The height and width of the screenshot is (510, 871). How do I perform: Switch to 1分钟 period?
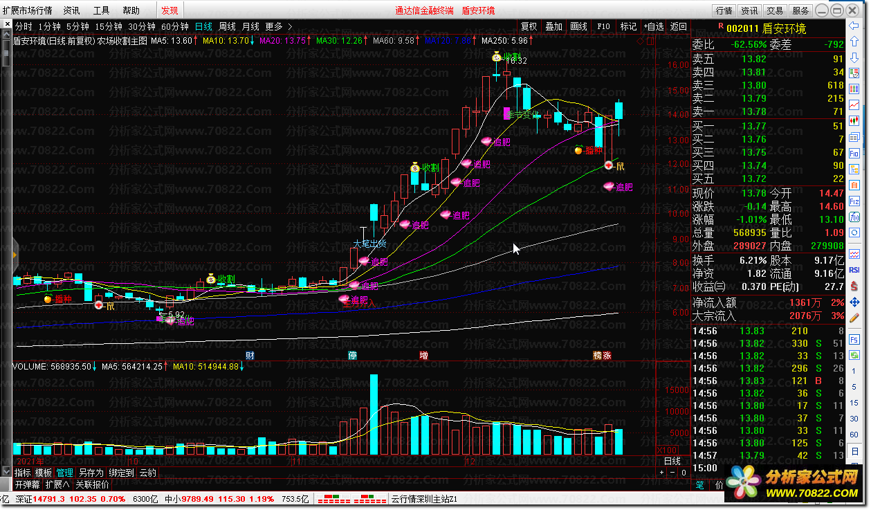49,26
